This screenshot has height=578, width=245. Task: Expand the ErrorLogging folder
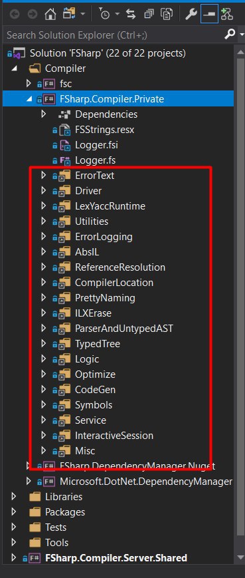click(44, 236)
